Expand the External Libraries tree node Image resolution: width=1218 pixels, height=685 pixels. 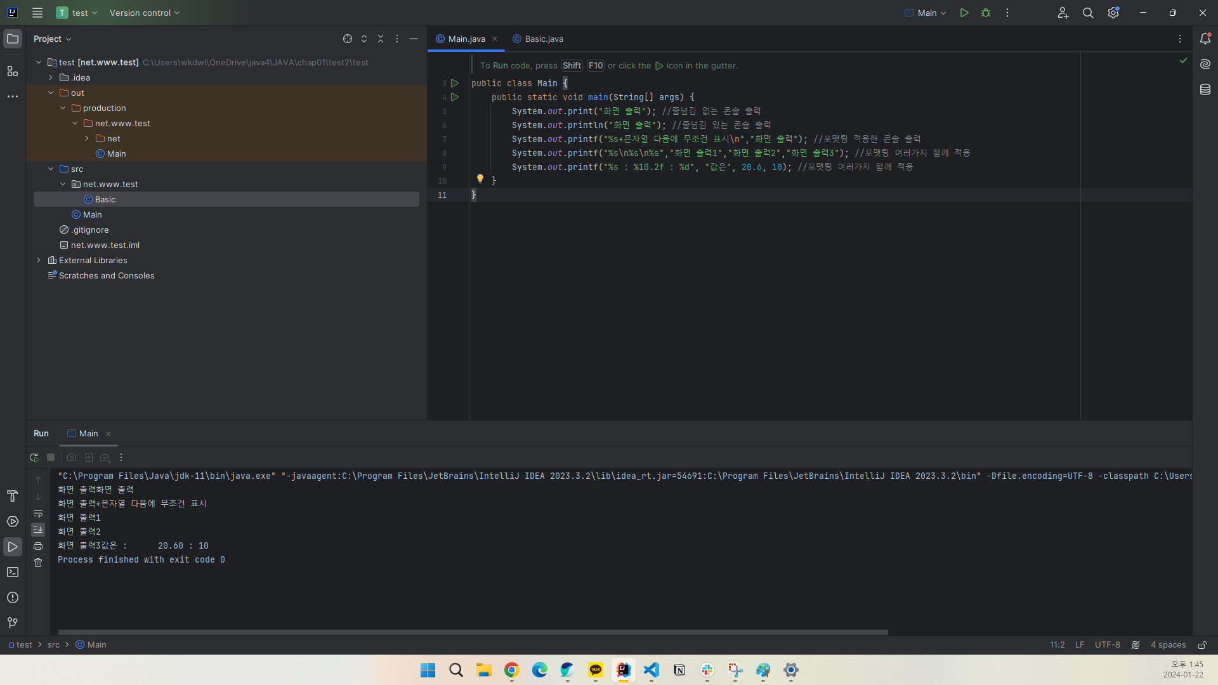[x=39, y=260]
